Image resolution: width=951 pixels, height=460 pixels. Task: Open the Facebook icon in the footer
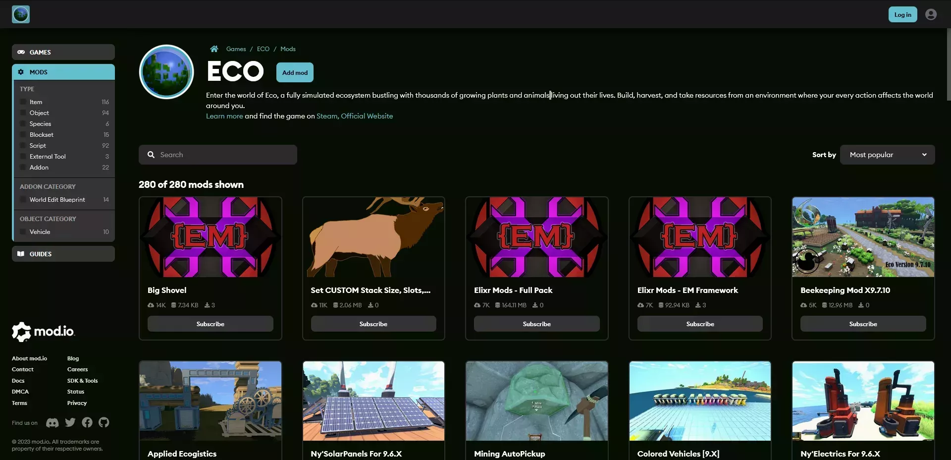(87, 422)
